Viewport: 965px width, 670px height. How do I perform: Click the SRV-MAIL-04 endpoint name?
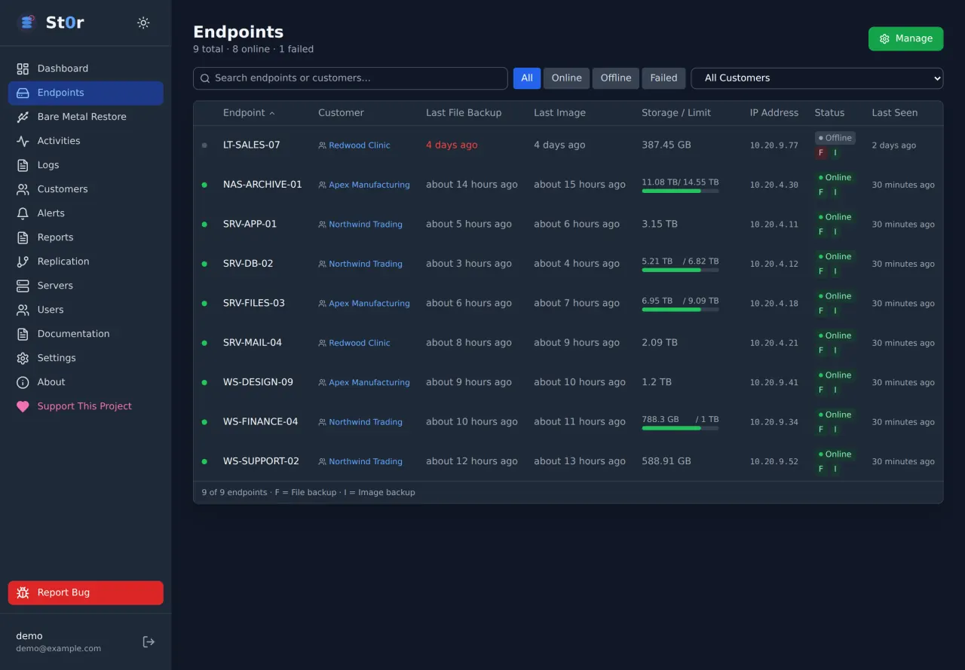[x=253, y=343]
